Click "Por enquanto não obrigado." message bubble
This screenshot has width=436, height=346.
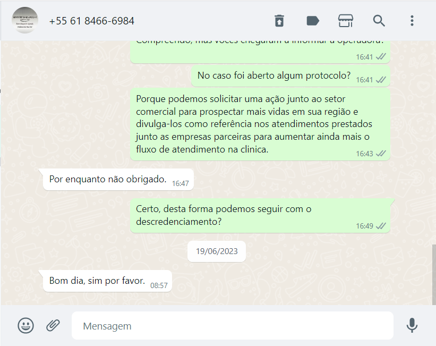118,180
